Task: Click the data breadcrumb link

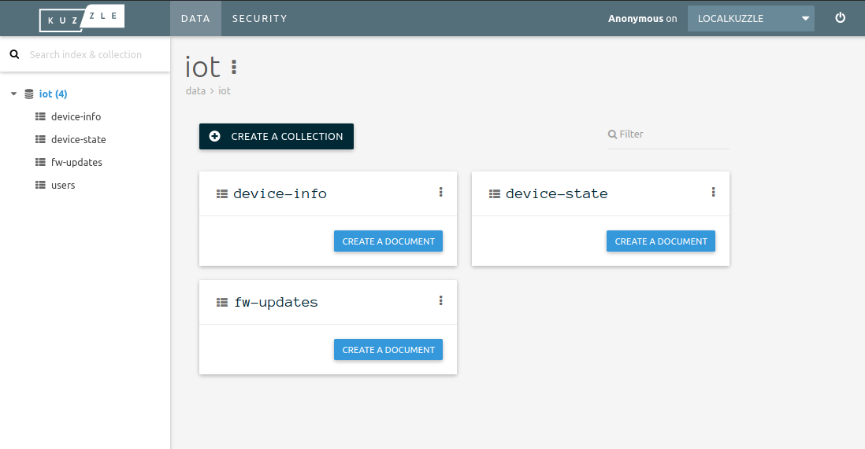Action: 195,91
